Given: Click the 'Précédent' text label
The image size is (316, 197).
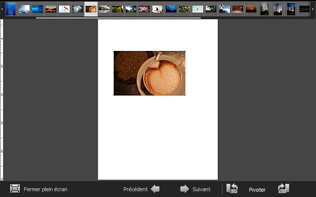Looking at the screenshot, I should 136,189.
